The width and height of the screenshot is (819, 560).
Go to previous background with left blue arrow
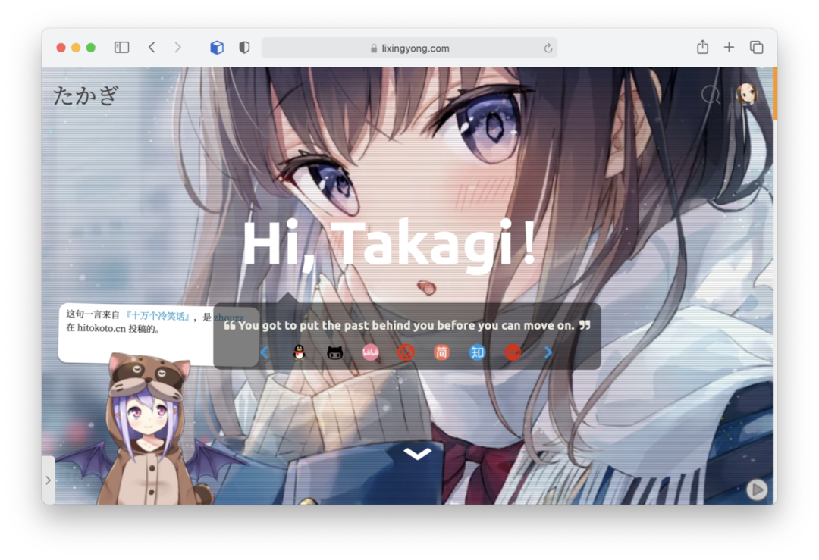[x=265, y=353]
